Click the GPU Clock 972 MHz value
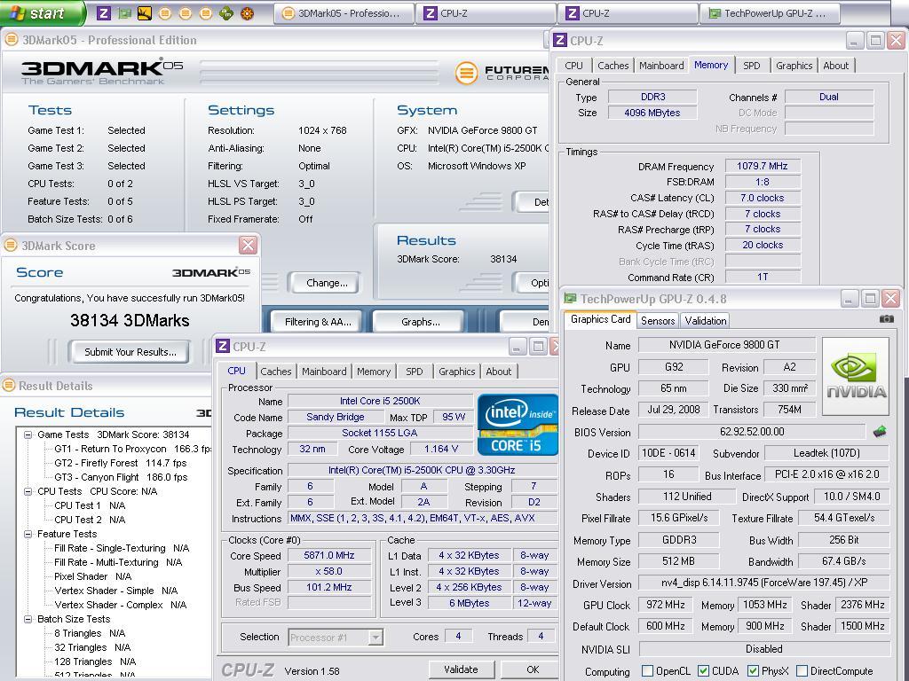This screenshot has height=681, width=909. point(666,605)
